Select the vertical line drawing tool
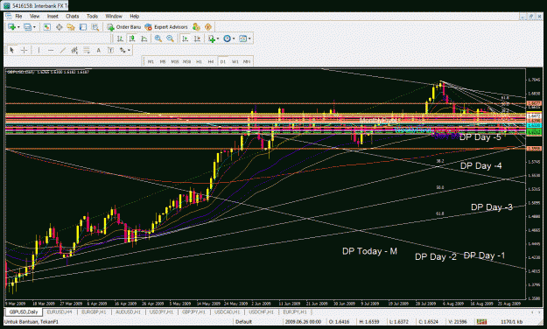Viewport: 547px width, 329px height. pyautogui.click(x=39, y=50)
